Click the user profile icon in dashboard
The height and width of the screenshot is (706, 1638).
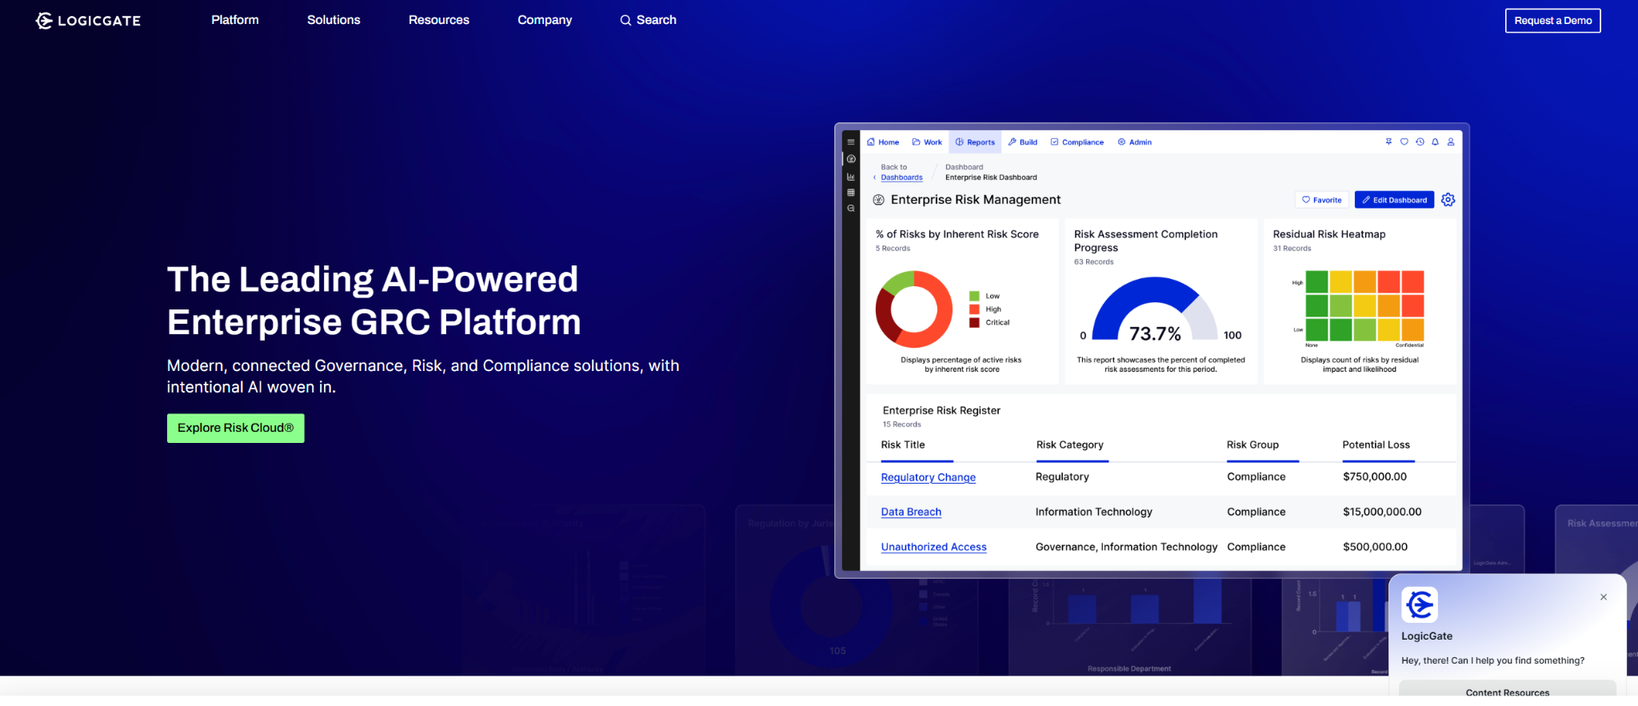[x=1451, y=142]
